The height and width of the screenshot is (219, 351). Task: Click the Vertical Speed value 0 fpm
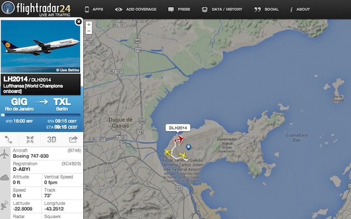[50, 182]
